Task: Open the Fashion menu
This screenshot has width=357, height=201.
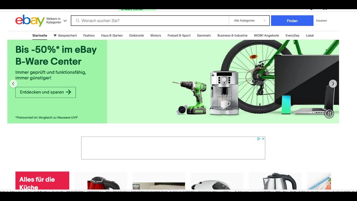Action: 89,35
